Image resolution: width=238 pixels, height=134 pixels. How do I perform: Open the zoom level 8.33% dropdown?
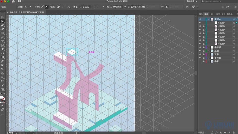[x=16, y=133]
